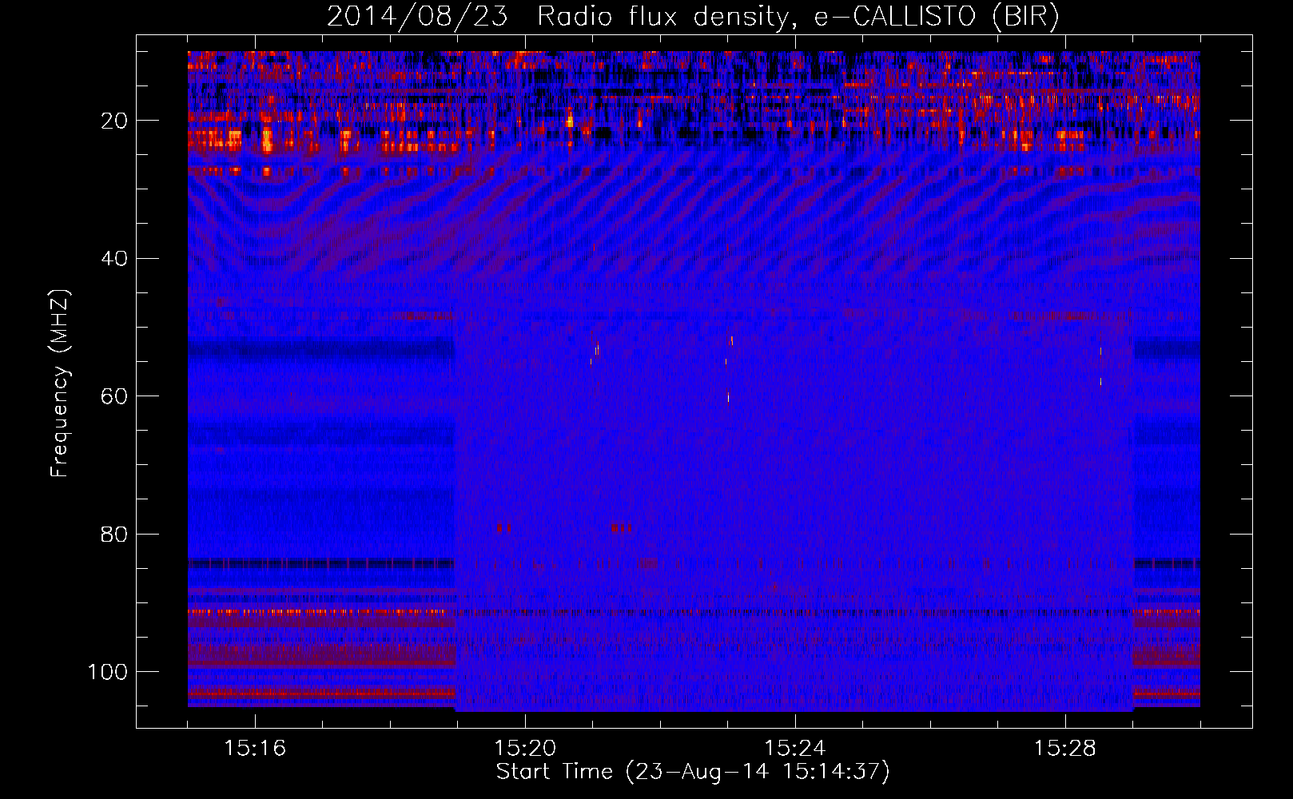
Task: Click the 80 frequency tick label
Action: 114,534
